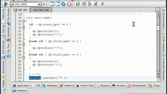
Task: Open the Code Snippets panel
Action: click(164, 42)
